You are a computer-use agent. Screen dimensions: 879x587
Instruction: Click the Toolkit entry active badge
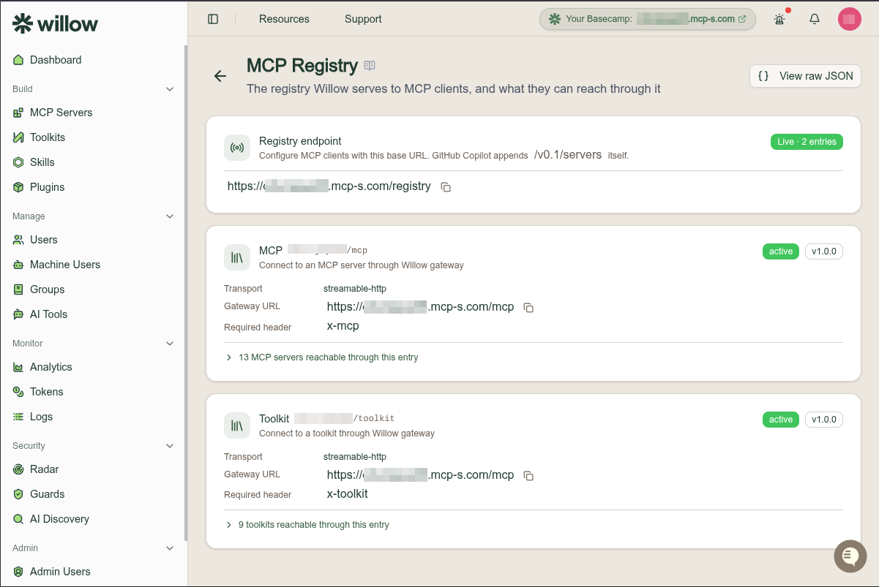[x=780, y=420]
